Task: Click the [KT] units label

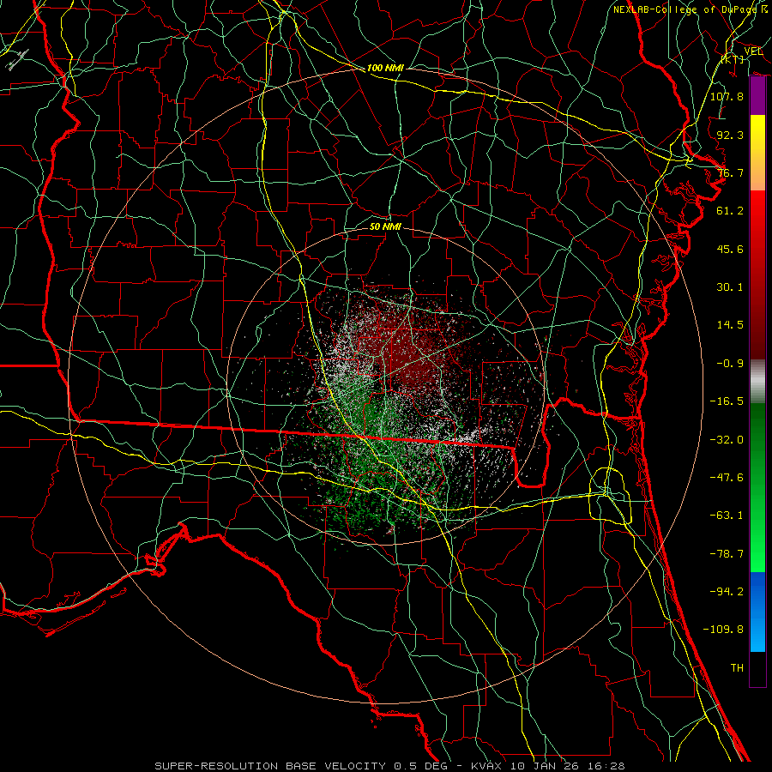Action: click(x=733, y=59)
